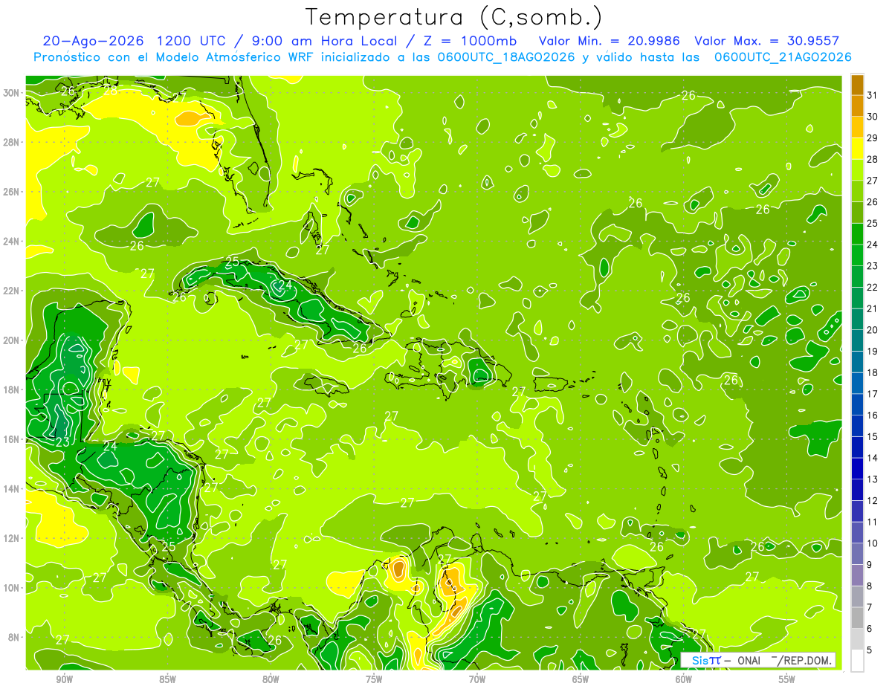
Task: Click legend value '31' at scale top
Action: pos(873,95)
